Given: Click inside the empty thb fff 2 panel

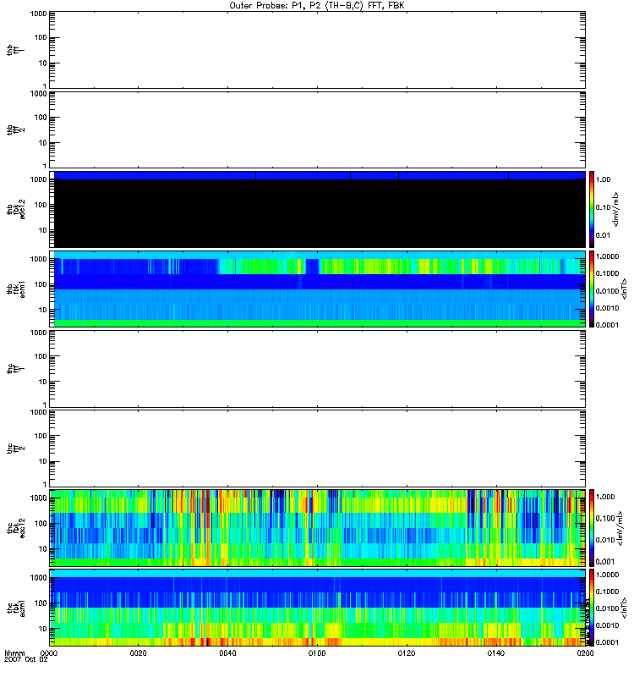Looking at the screenshot, I should pos(317,129).
